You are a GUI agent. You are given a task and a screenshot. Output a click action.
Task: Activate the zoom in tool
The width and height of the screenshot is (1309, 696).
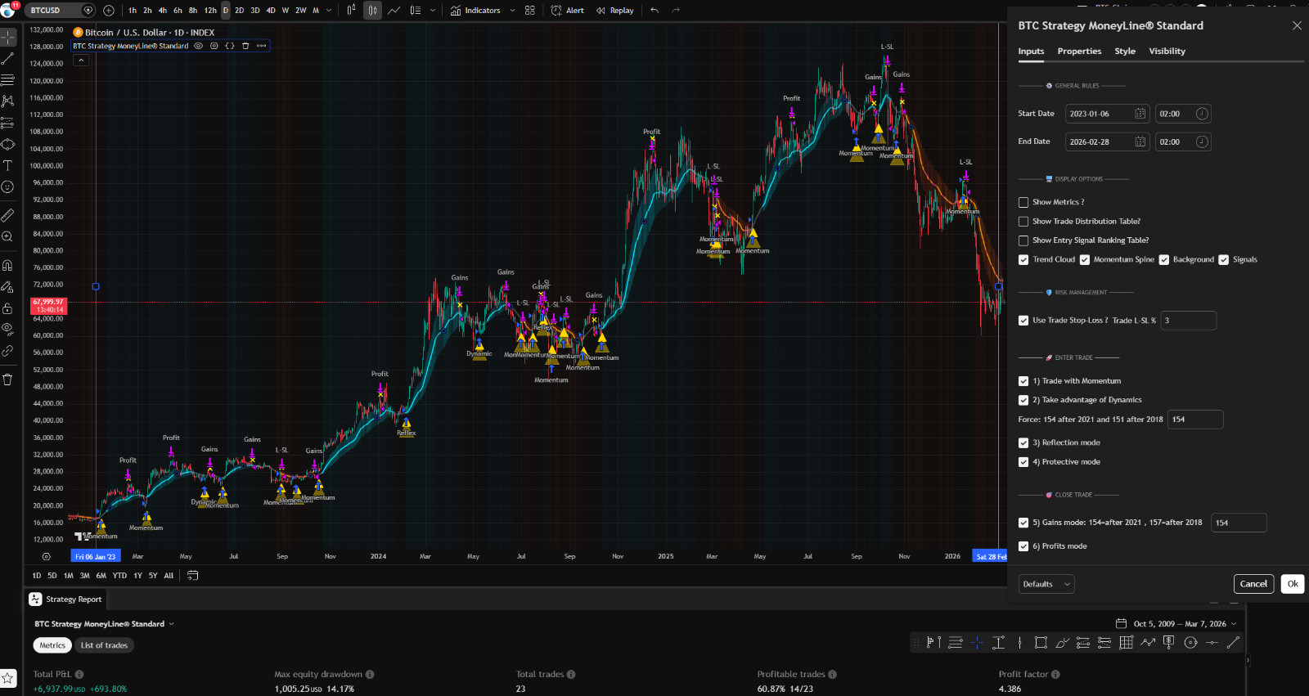[x=7, y=236]
